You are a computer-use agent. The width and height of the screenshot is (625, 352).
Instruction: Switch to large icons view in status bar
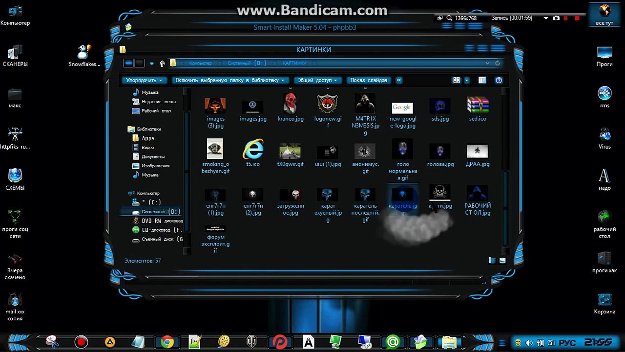pyautogui.click(x=502, y=261)
